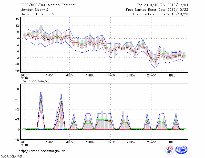Click the Prec.: log(mm/d) chart label

pos(35,81)
